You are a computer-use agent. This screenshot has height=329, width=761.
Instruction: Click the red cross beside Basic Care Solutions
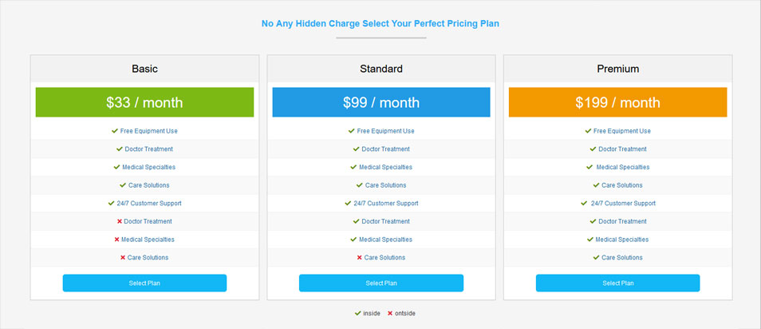(123, 257)
